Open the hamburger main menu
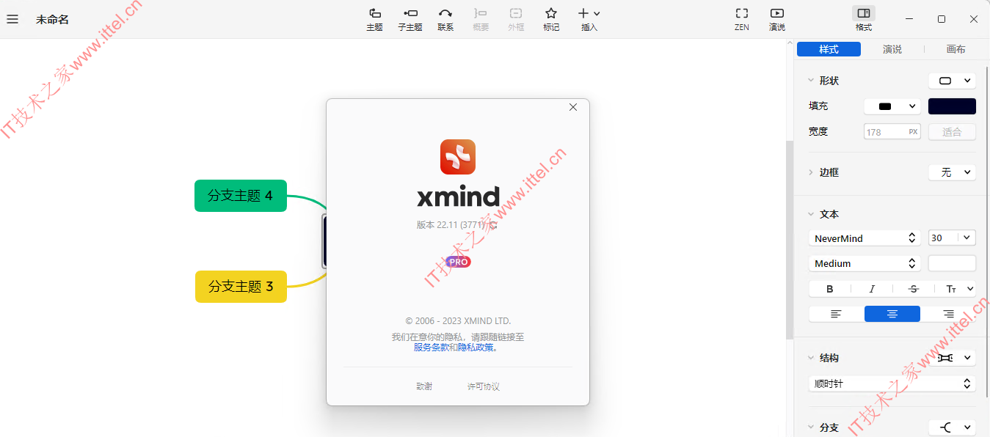Image resolution: width=990 pixels, height=437 pixels. [x=12, y=19]
